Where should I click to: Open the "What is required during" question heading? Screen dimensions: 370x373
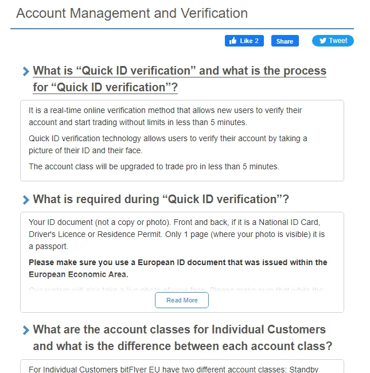point(161,200)
